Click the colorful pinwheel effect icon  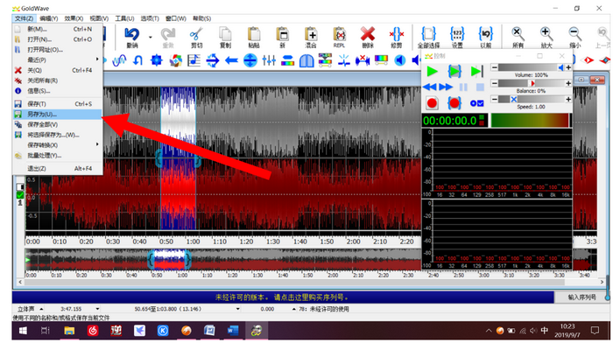coord(175,60)
